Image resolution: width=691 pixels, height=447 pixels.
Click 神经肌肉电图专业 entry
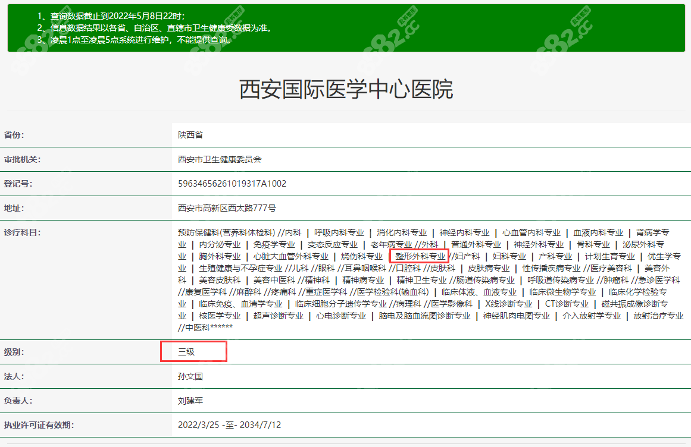click(516, 316)
